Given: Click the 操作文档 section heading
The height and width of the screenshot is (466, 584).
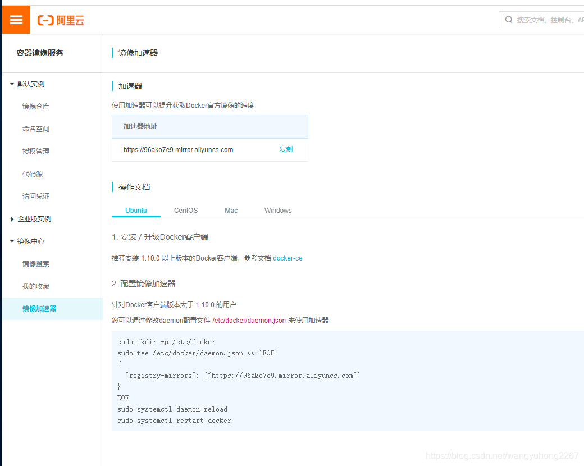Looking at the screenshot, I should (134, 187).
